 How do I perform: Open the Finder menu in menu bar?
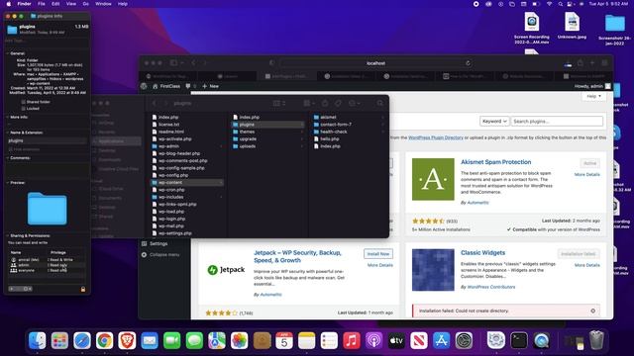(24, 4)
